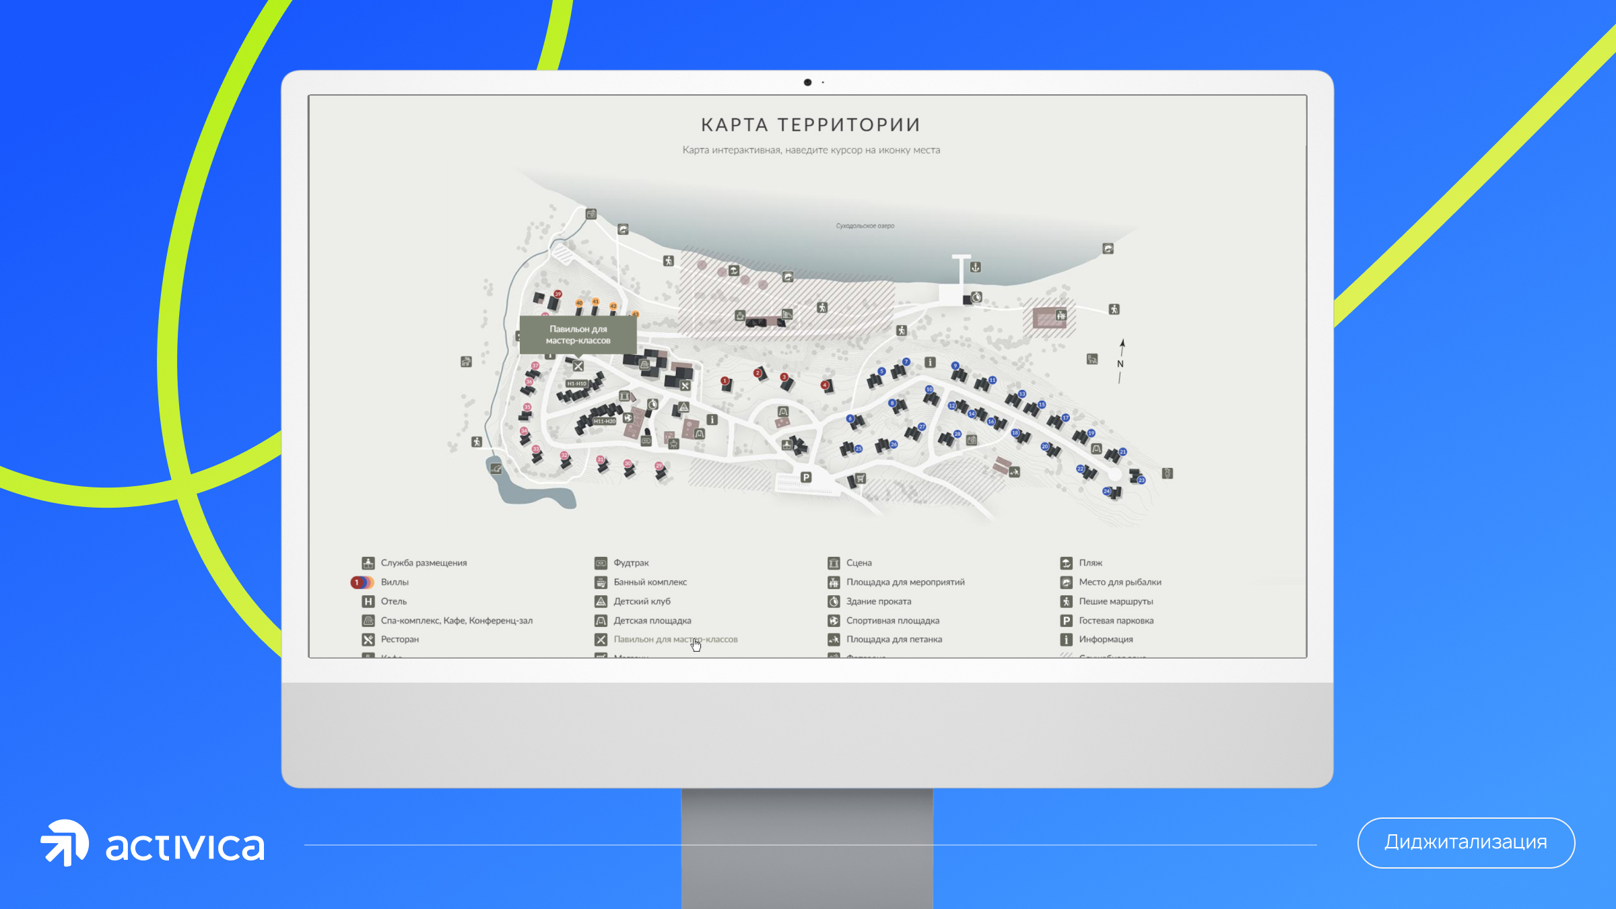The image size is (1616, 909).
Task: Click the coffee cup cafe marker on map
Action: point(740,316)
